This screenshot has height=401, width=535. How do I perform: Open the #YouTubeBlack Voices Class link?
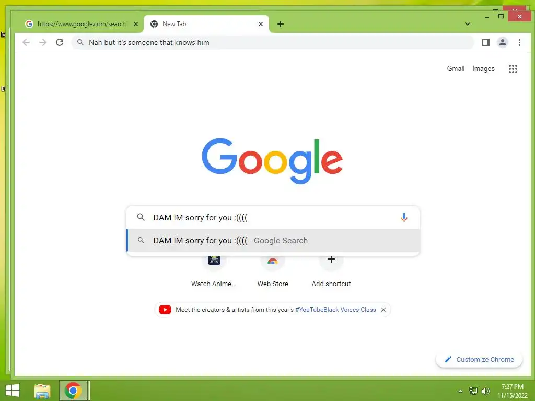click(x=335, y=310)
